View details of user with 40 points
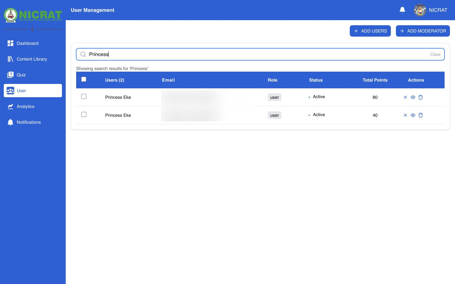The image size is (455, 284). (x=413, y=115)
